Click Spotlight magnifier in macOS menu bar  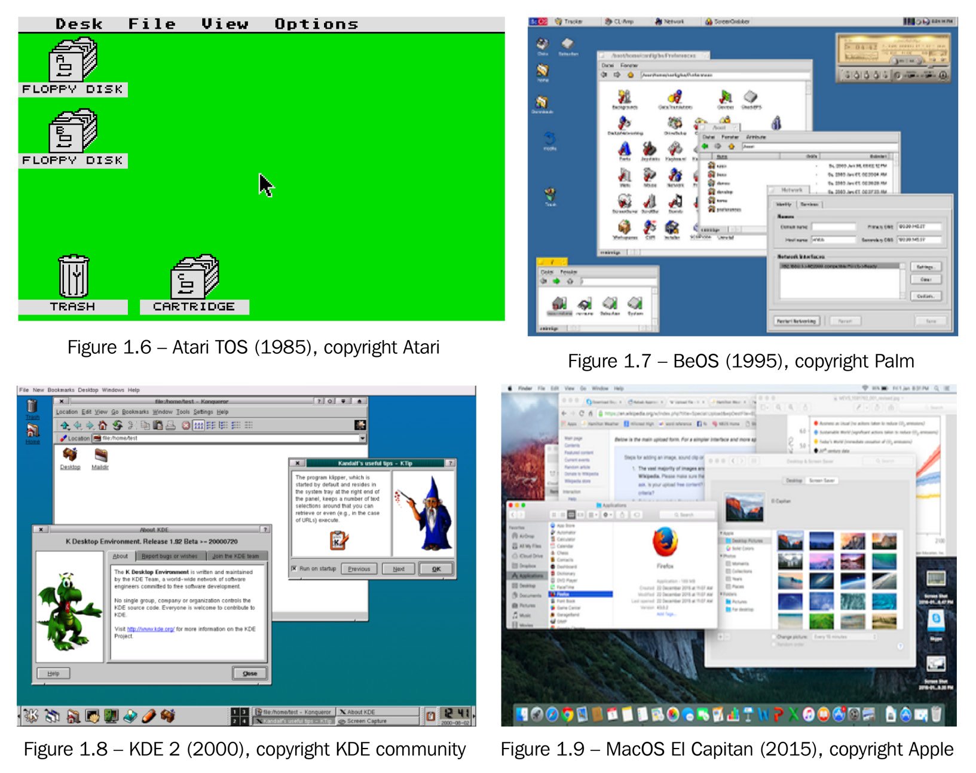pos(937,389)
